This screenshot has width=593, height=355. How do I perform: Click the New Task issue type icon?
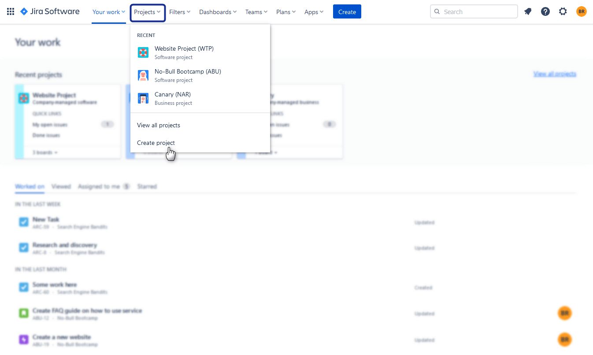click(x=24, y=222)
